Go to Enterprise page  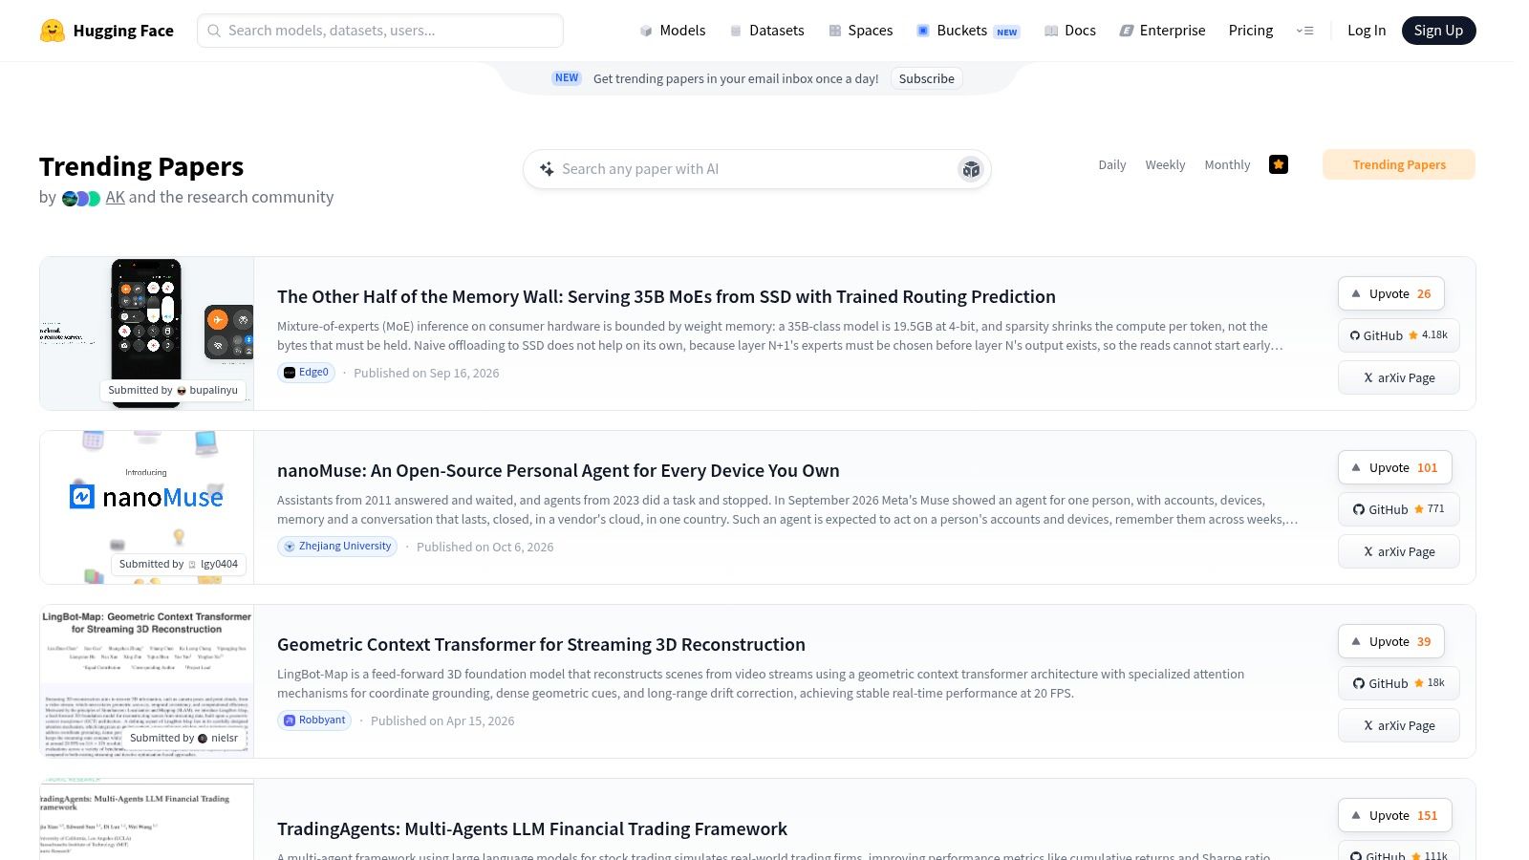pyautogui.click(x=1162, y=31)
